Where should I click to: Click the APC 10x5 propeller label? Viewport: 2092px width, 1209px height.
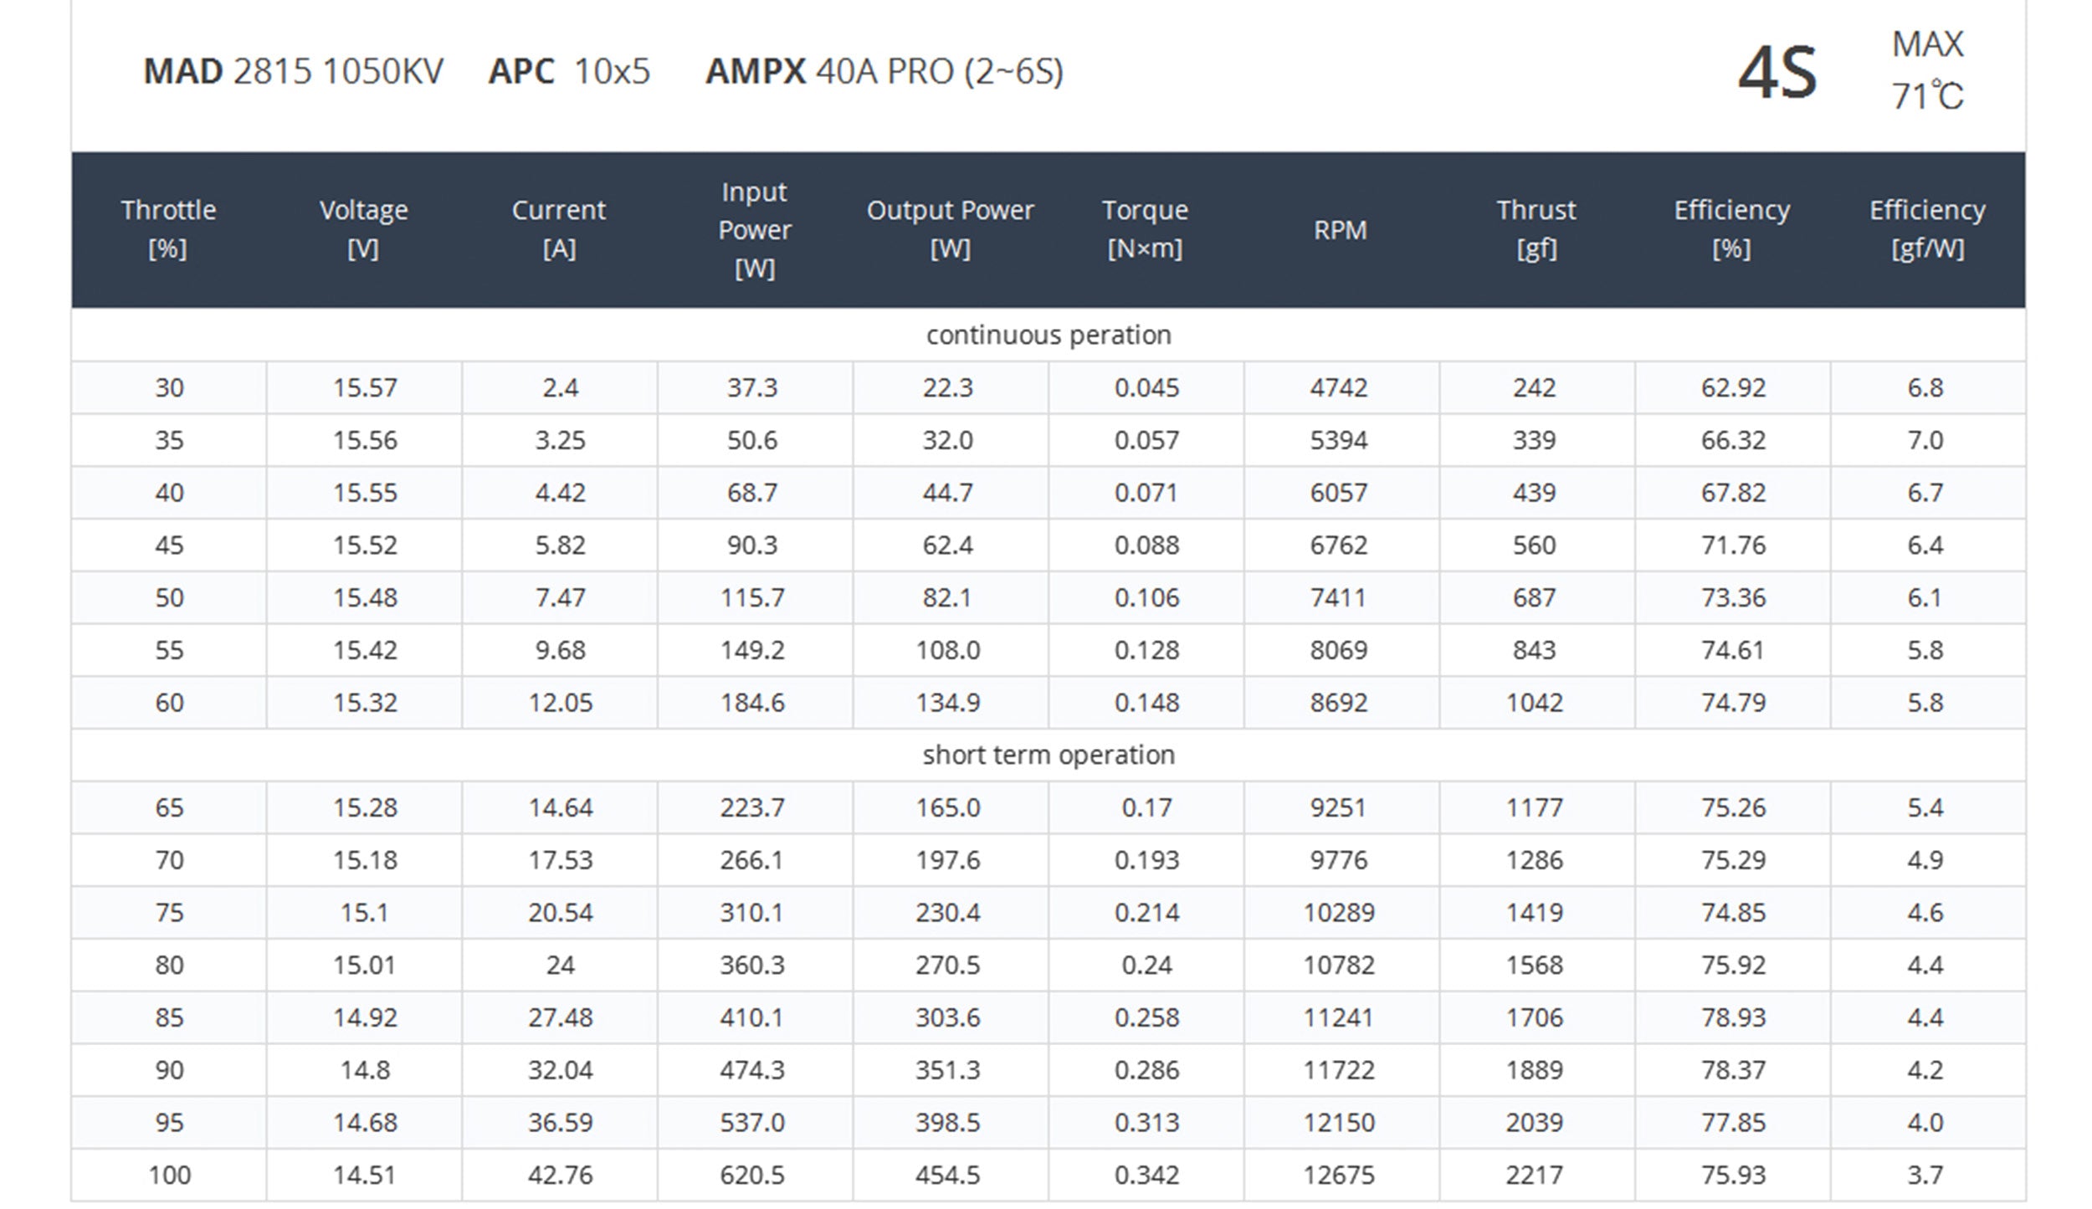point(569,71)
